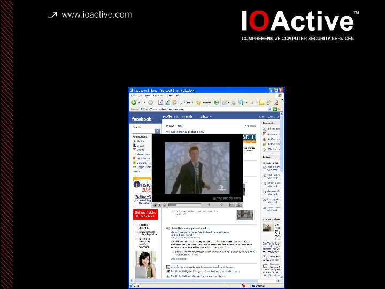Click the IE address bar URL field
This screenshot has width=385, height=289.
(205, 109)
